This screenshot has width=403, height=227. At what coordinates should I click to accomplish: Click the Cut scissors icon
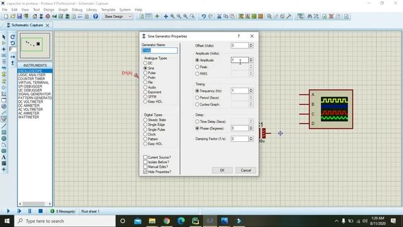[219, 16]
